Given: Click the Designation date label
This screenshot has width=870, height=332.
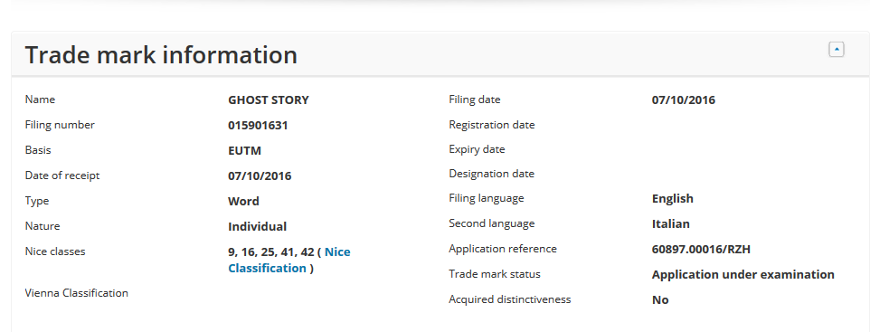Looking at the screenshot, I should tap(492, 174).
